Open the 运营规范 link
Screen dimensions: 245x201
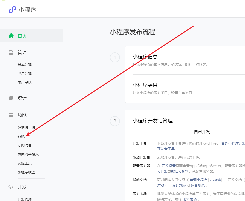198,185
